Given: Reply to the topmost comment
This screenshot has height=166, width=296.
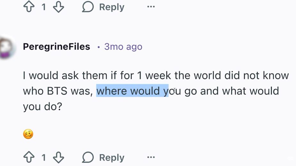Looking at the screenshot, I should click(x=103, y=7).
